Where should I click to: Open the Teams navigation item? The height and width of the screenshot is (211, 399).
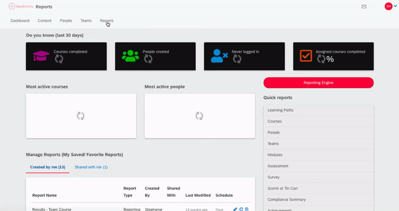pos(86,20)
